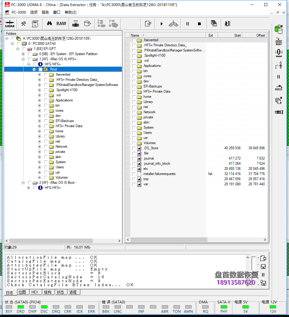Click the bottom log export icon beside log panel

pyautogui.click(x=263, y=283)
